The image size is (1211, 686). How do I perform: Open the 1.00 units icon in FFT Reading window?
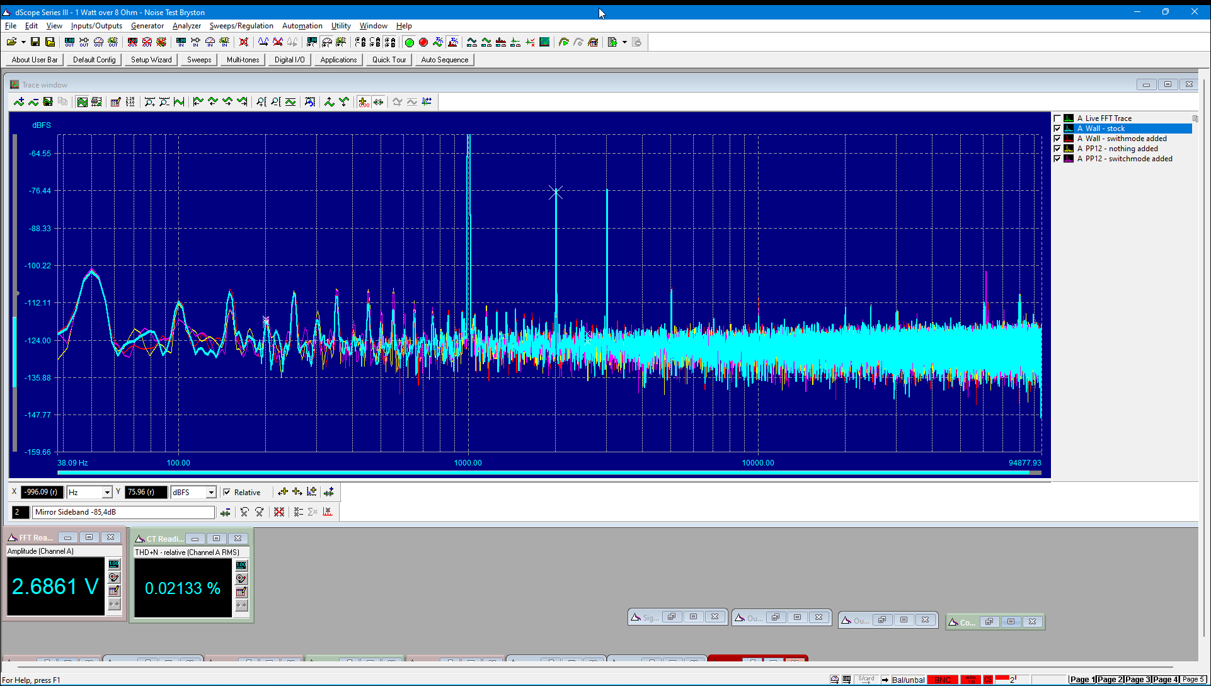point(114,564)
